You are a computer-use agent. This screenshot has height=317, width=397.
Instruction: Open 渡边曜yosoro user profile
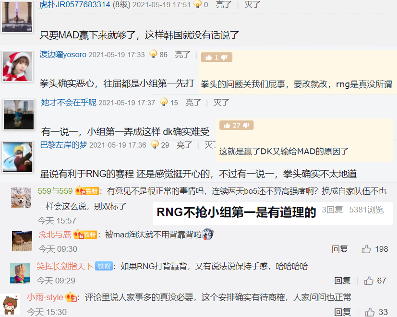(x=63, y=54)
